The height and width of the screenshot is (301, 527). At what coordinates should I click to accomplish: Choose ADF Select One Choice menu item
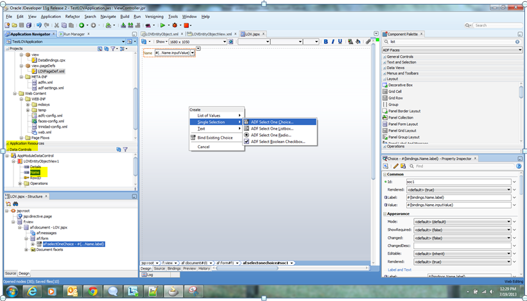(280, 122)
